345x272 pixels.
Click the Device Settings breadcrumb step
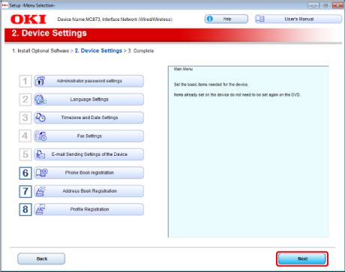tap(98, 51)
